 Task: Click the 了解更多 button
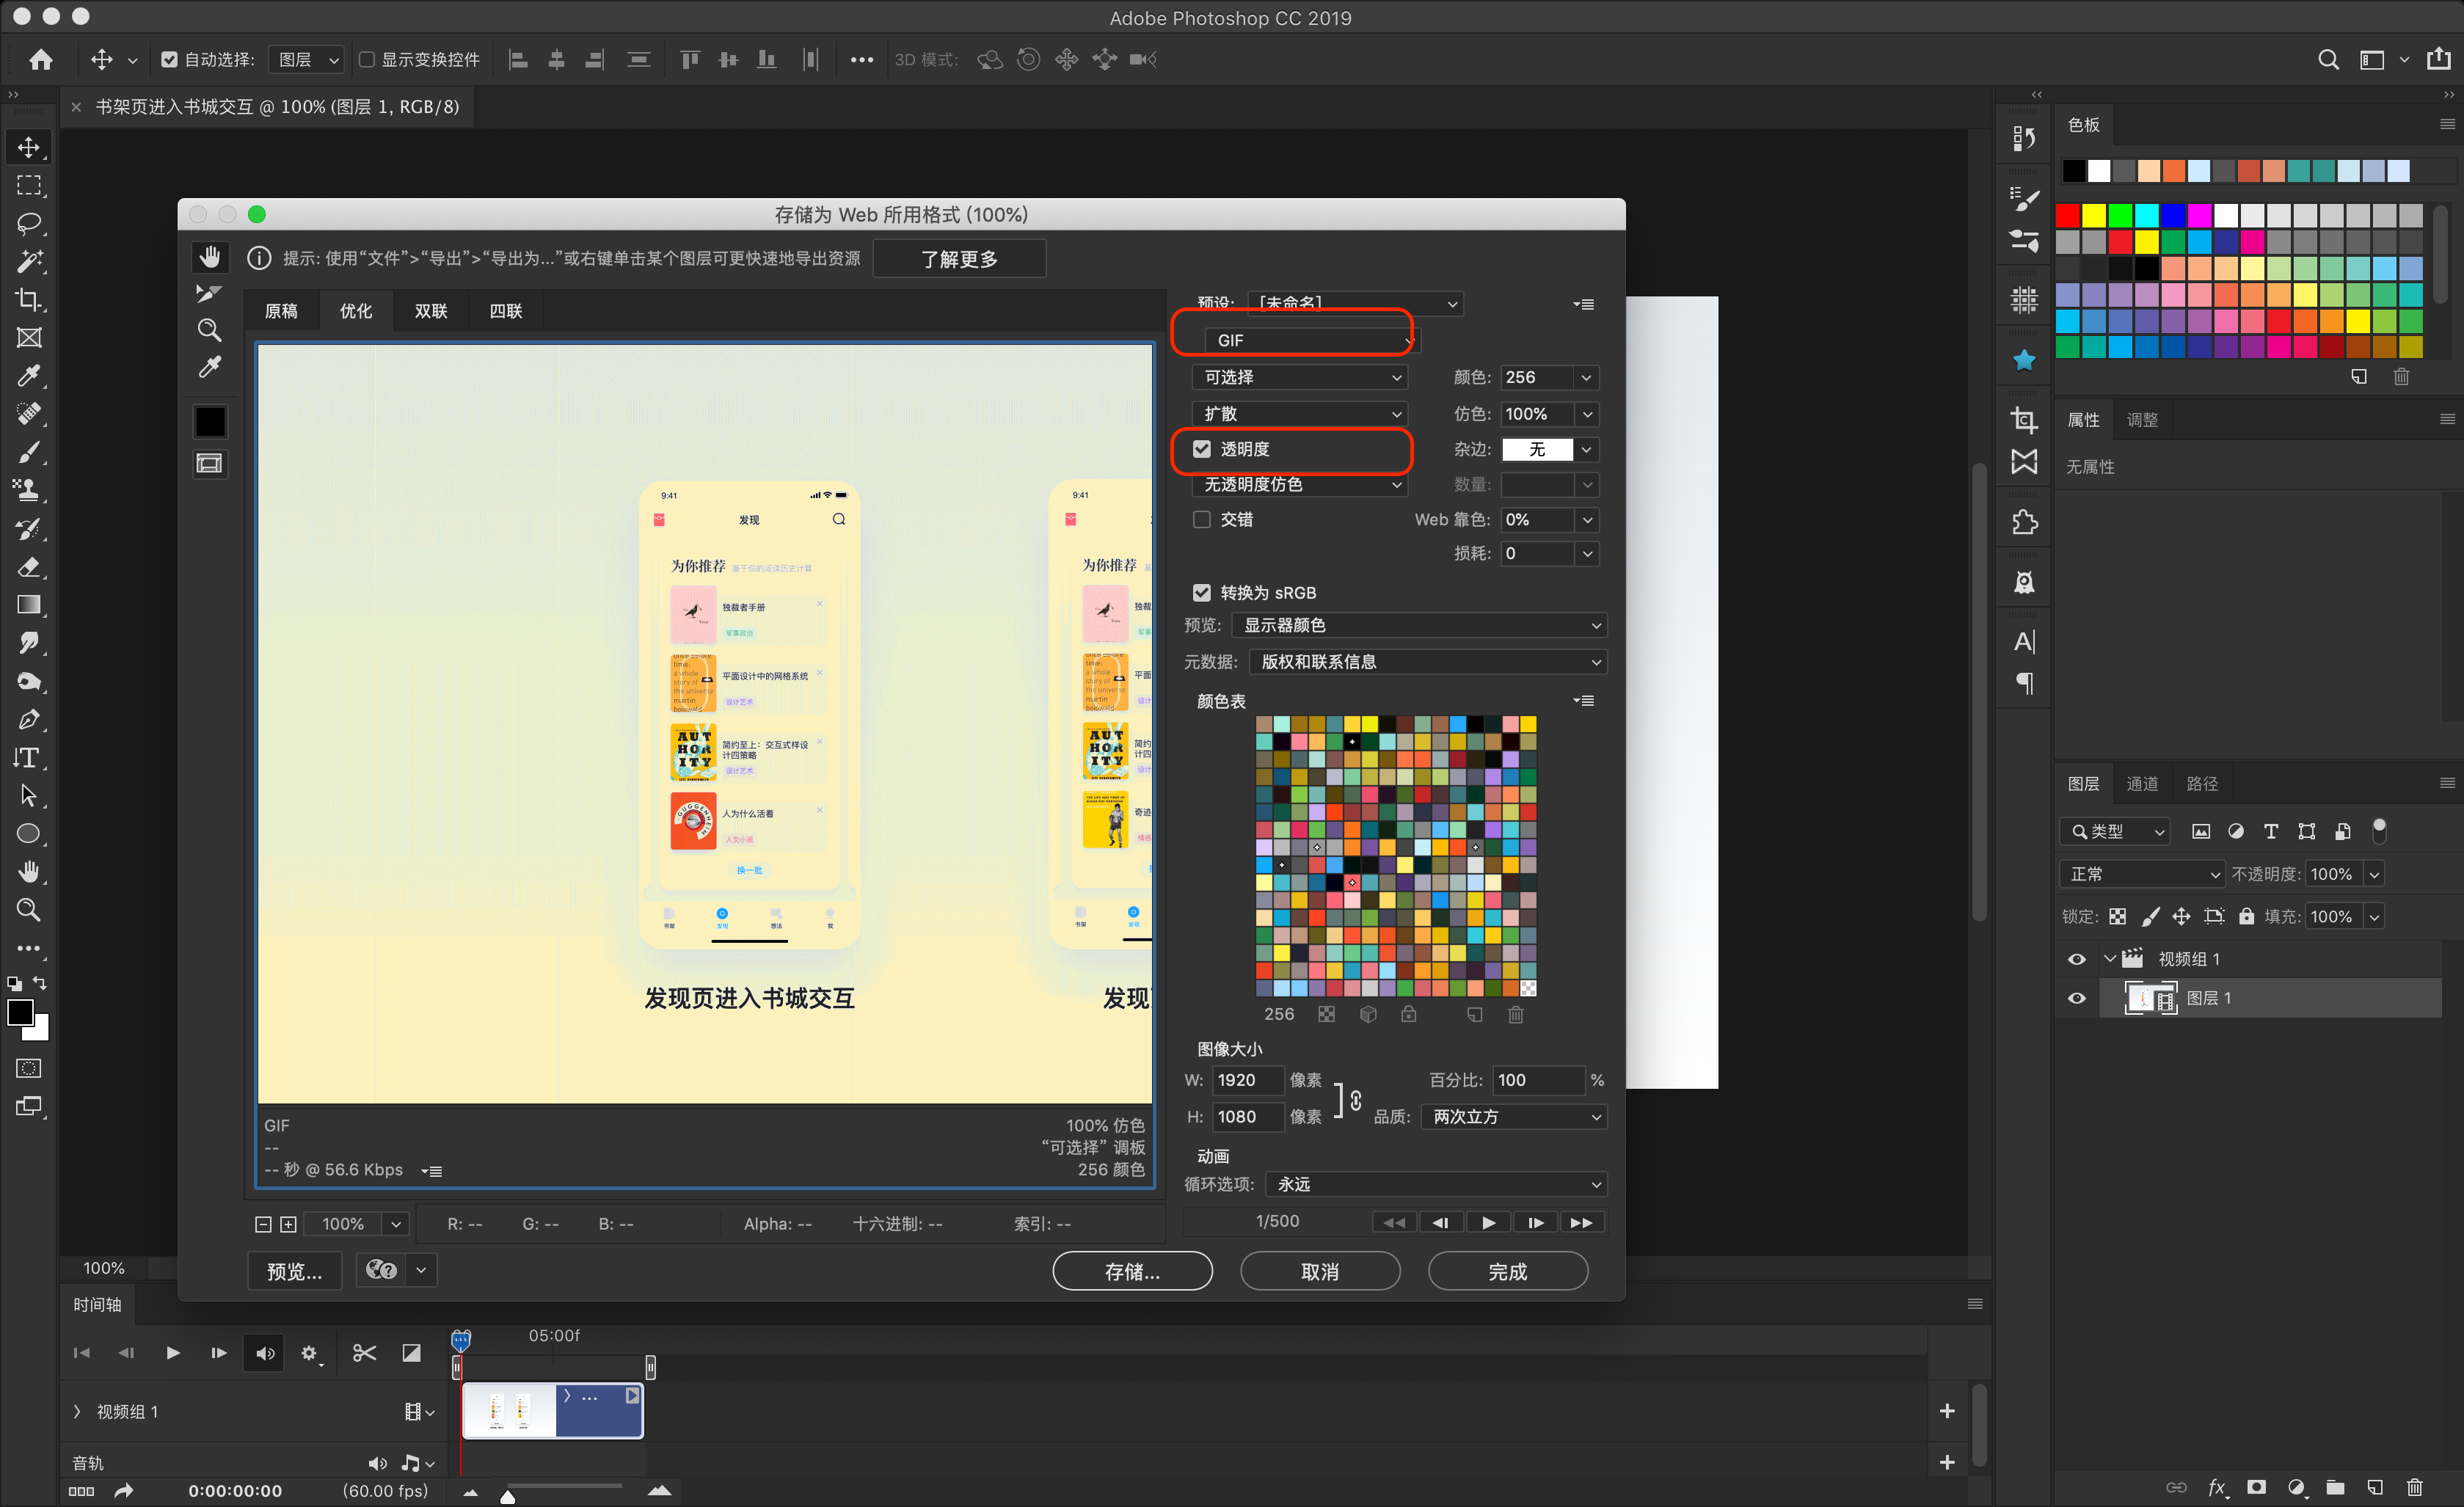(959, 259)
